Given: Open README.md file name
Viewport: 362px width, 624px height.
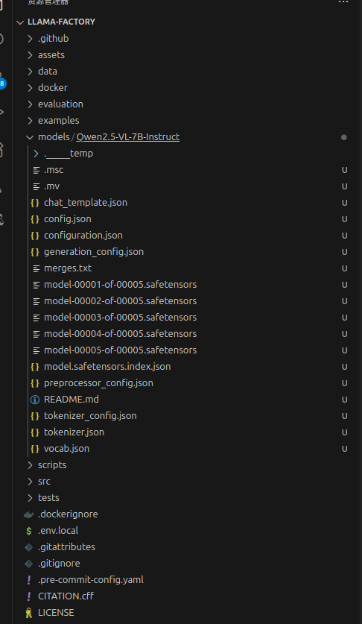Looking at the screenshot, I should pos(72,399).
